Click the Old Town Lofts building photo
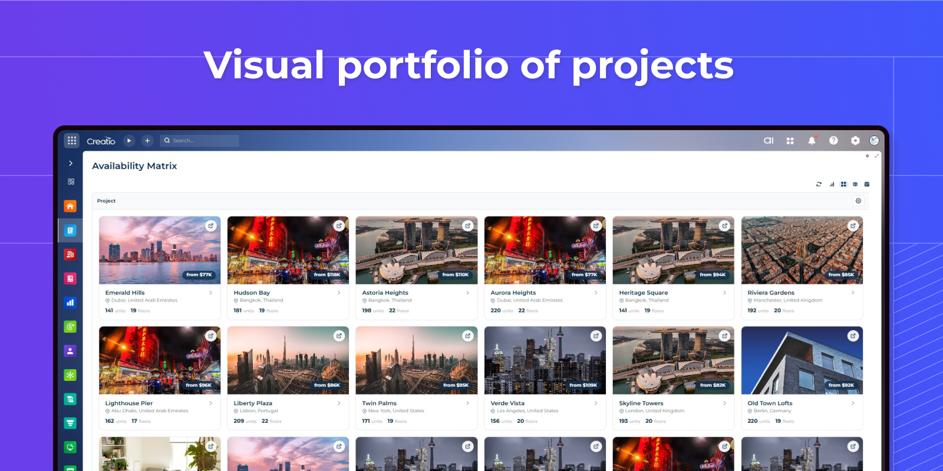This screenshot has height=471, width=943. click(802, 360)
